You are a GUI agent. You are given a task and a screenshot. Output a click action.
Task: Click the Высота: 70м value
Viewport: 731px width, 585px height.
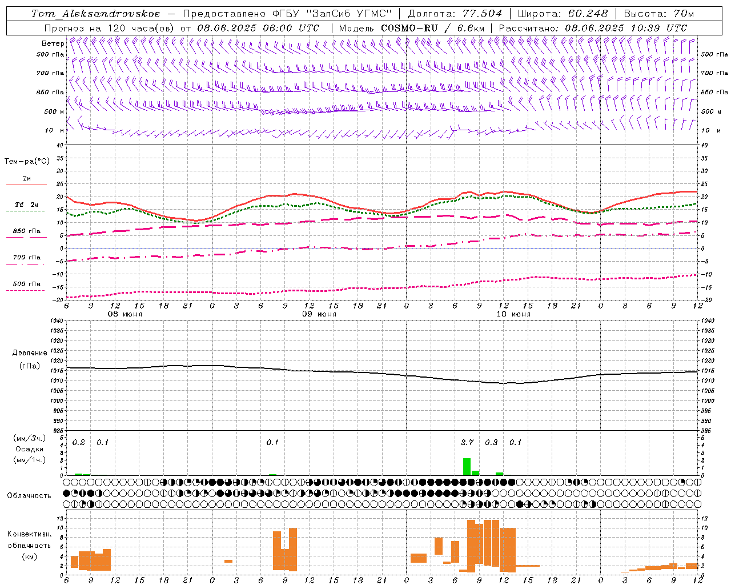coord(658,14)
